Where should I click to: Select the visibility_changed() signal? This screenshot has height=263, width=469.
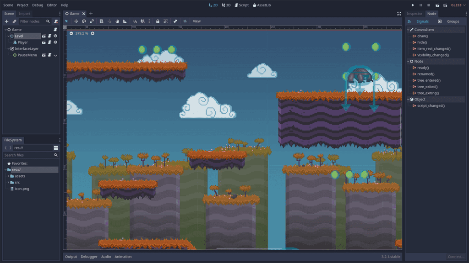(x=433, y=55)
